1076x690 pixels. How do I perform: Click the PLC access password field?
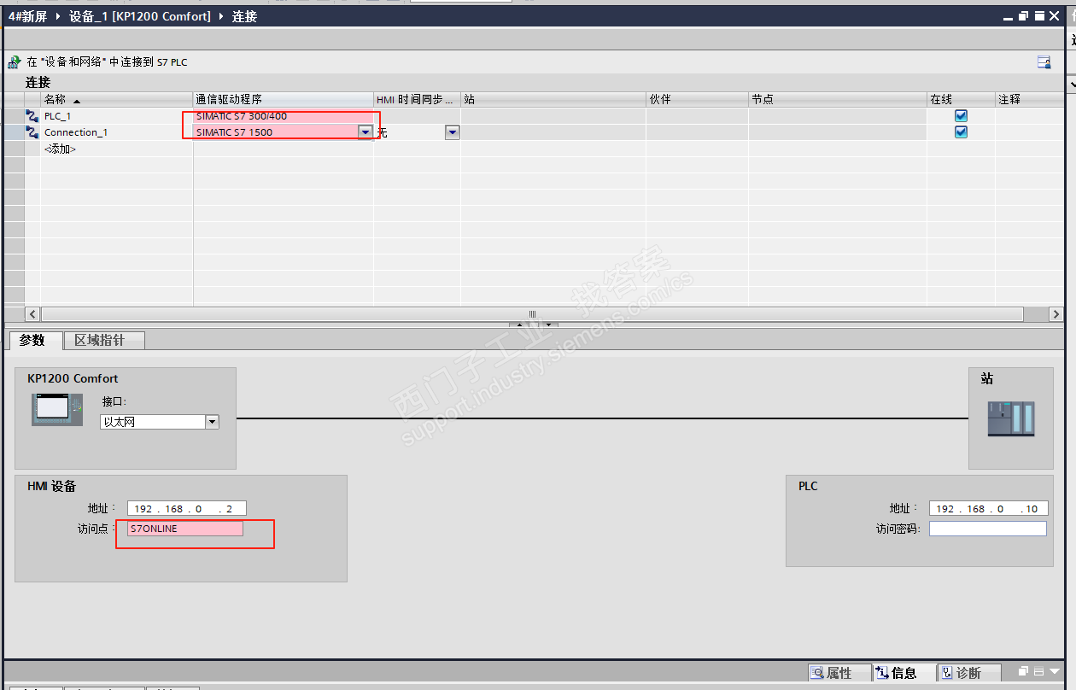pyautogui.click(x=988, y=529)
